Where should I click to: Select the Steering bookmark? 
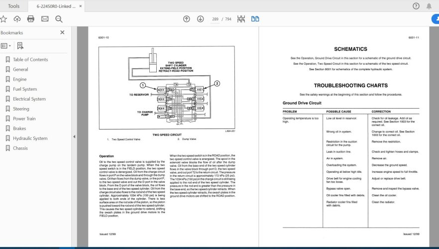(x=21, y=109)
